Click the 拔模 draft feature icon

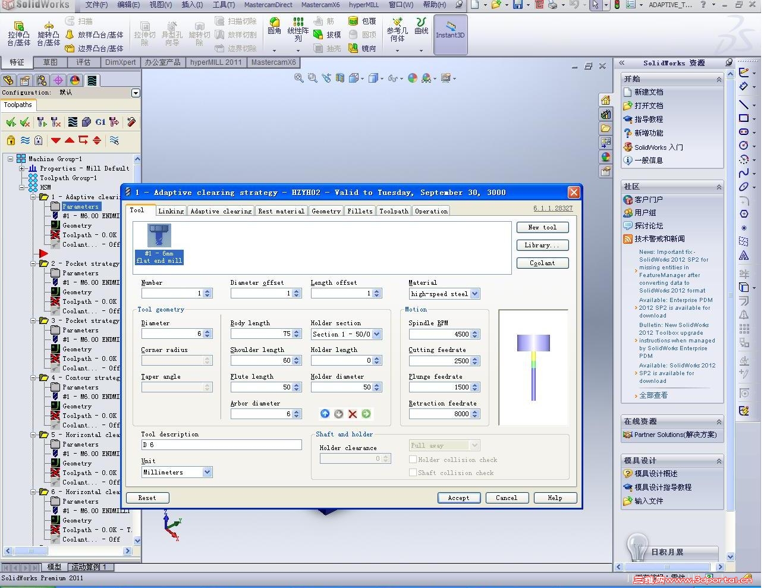327,34
